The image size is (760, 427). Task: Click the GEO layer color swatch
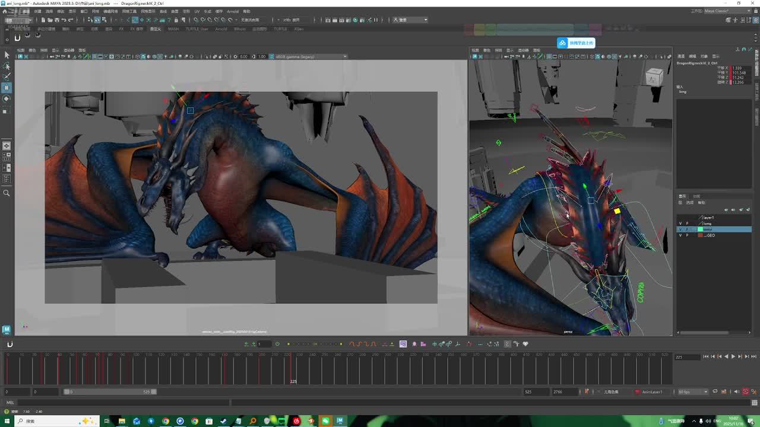click(700, 235)
